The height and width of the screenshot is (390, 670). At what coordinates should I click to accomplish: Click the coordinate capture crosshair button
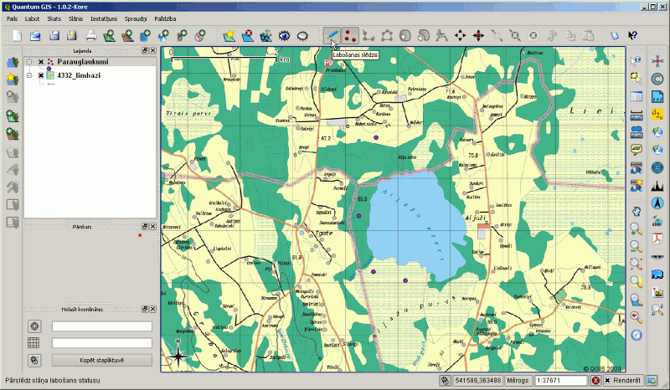(x=34, y=326)
